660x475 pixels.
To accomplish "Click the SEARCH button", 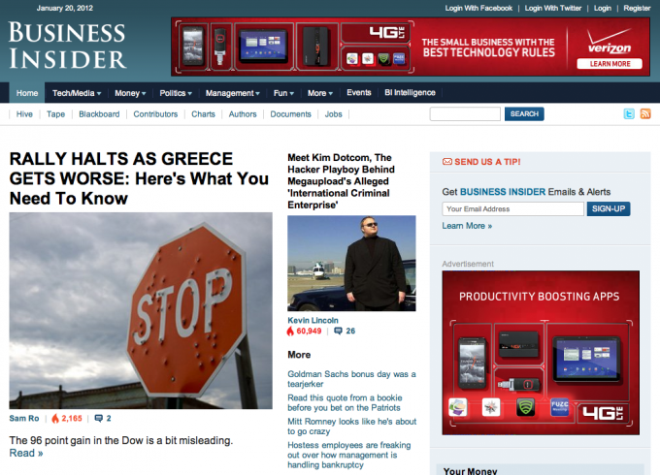I will tap(524, 114).
